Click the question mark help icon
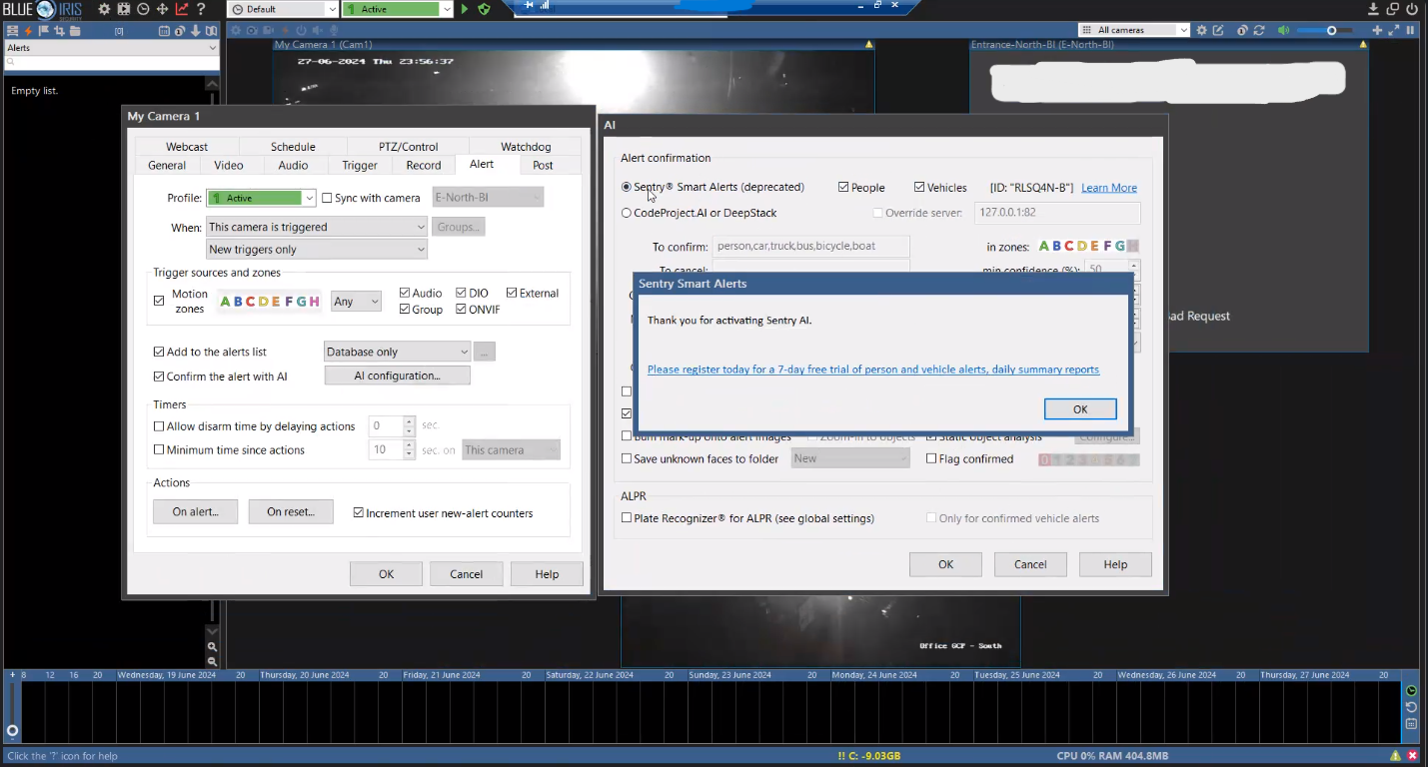The image size is (1428, 767). point(201,9)
